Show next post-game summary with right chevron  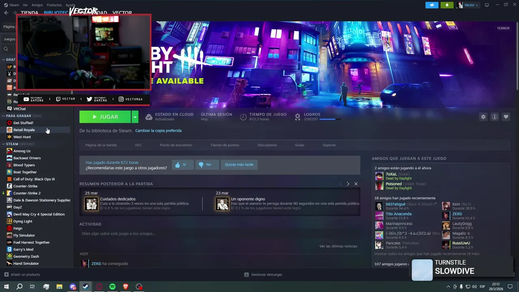(x=348, y=184)
